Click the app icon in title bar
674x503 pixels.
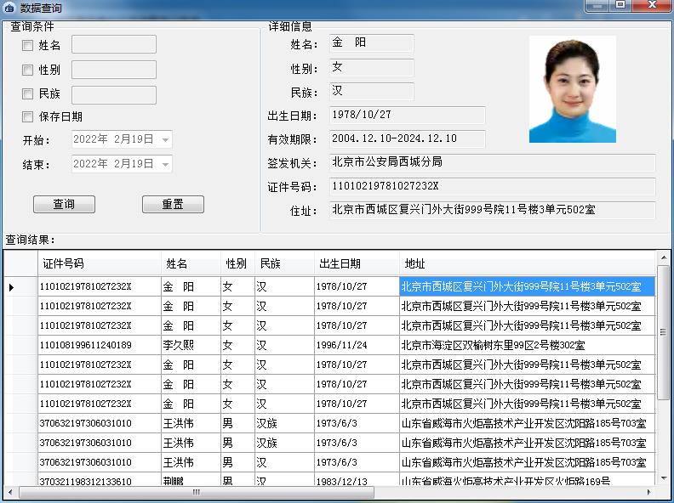click(x=9, y=8)
